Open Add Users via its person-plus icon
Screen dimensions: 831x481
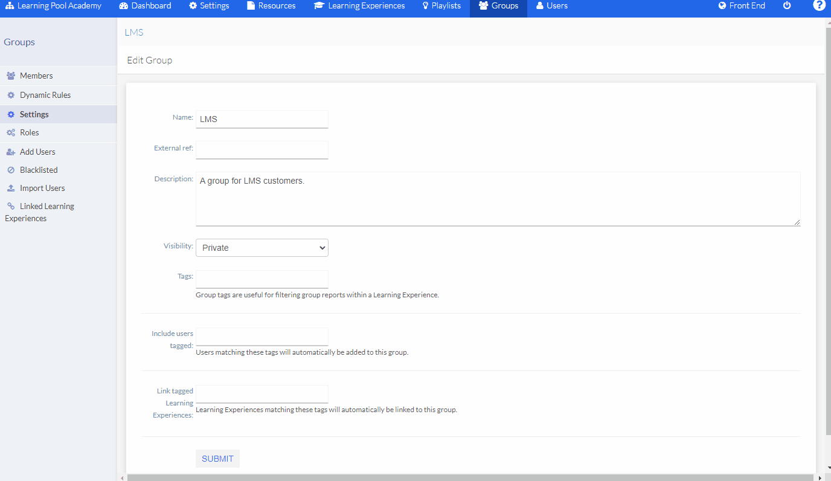pyautogui.click(x=10, y=151)
